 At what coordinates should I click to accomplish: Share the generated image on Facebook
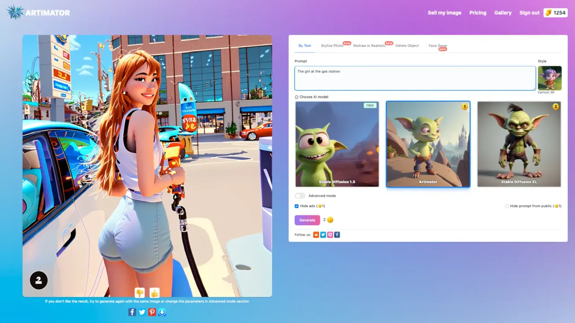pos(132,312)
